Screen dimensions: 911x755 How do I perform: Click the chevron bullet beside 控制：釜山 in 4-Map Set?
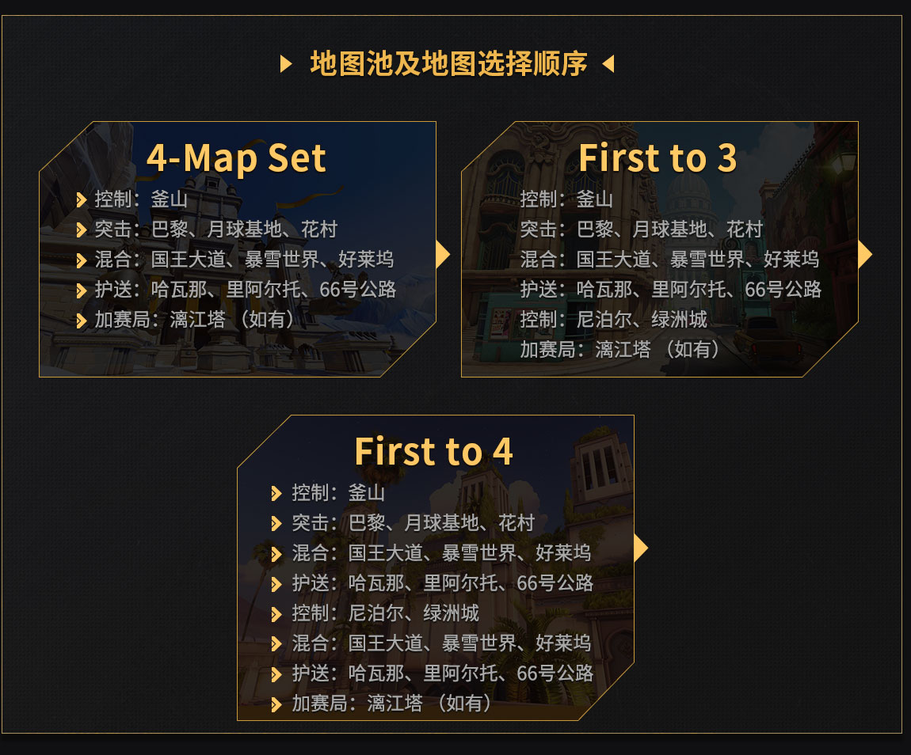(x=82, y=200)
